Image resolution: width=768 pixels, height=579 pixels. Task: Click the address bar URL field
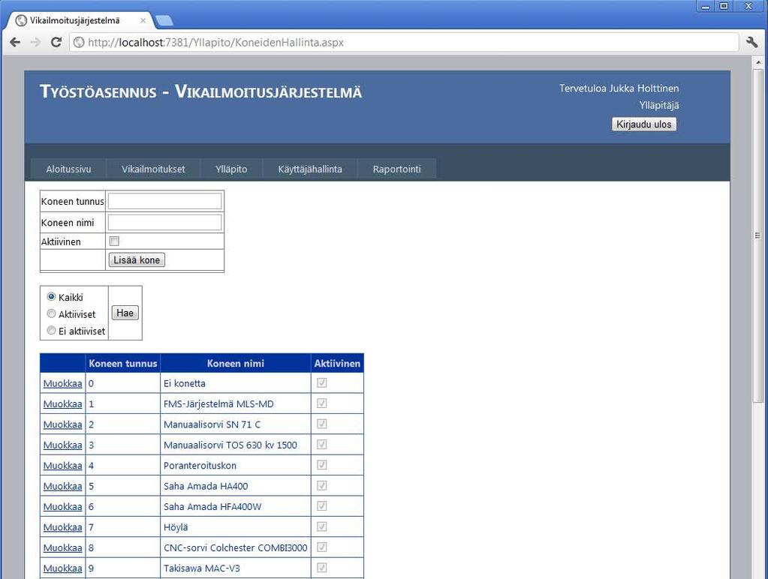pos(404,43)
